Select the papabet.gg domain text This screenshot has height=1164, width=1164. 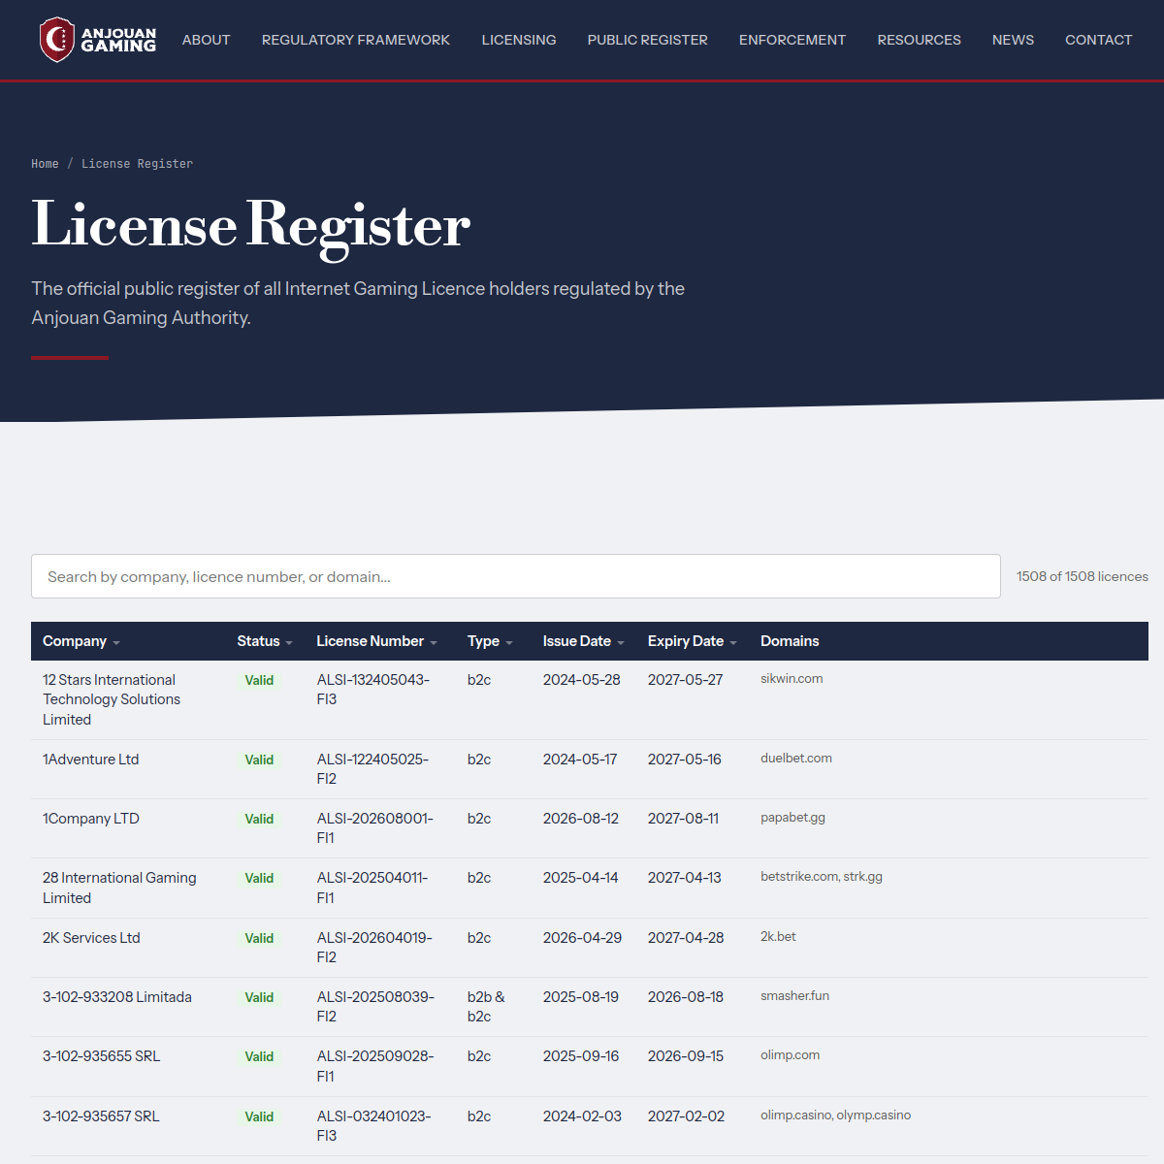792,818
